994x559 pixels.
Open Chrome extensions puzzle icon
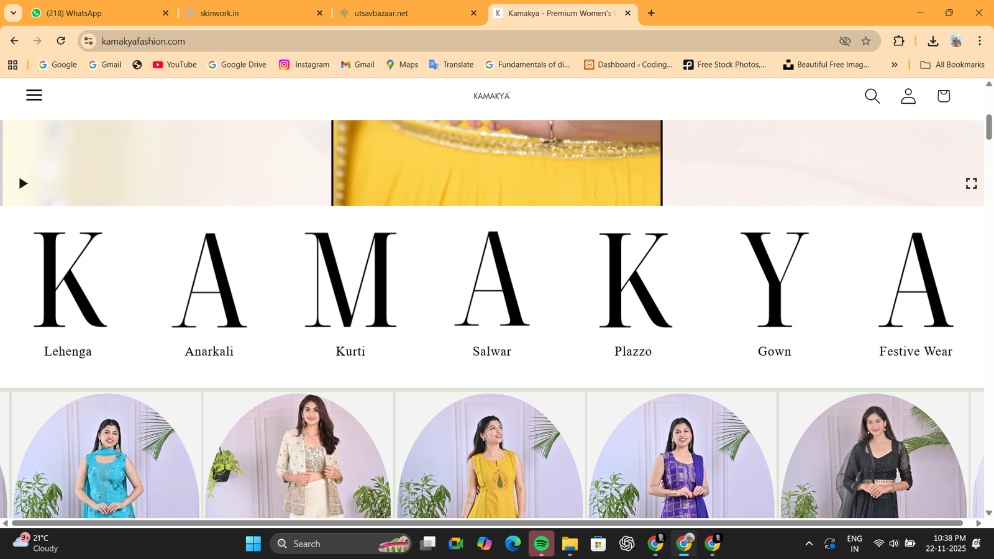[x=899, y=41]
